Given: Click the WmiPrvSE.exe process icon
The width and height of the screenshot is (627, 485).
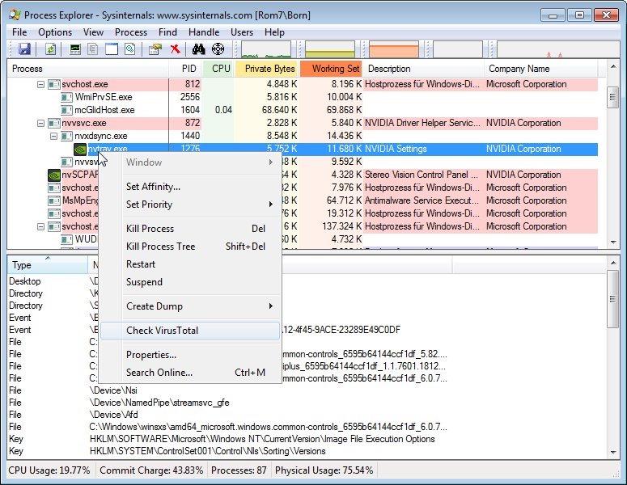Looking at the screenshot, I should [66, 97].
